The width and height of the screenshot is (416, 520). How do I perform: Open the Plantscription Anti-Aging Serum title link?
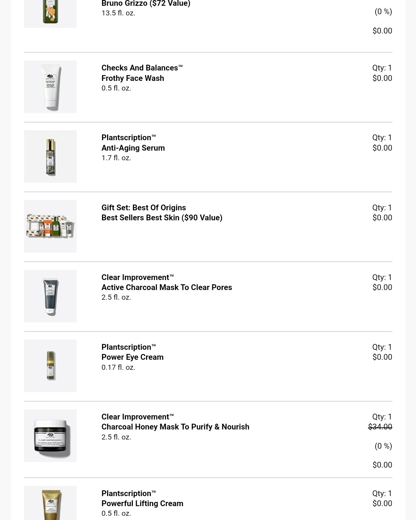pyautogui.click(x=133, y=143)
